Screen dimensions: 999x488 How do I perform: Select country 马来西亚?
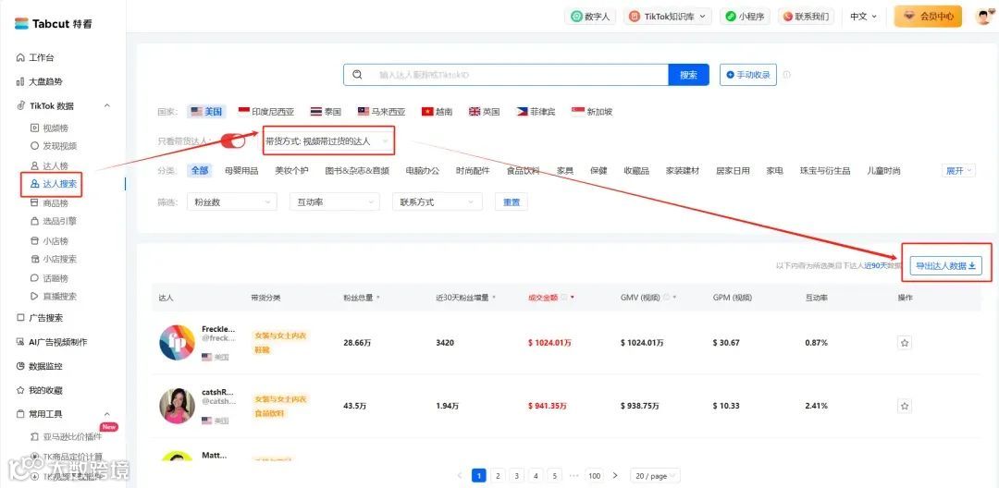point(382,111)
